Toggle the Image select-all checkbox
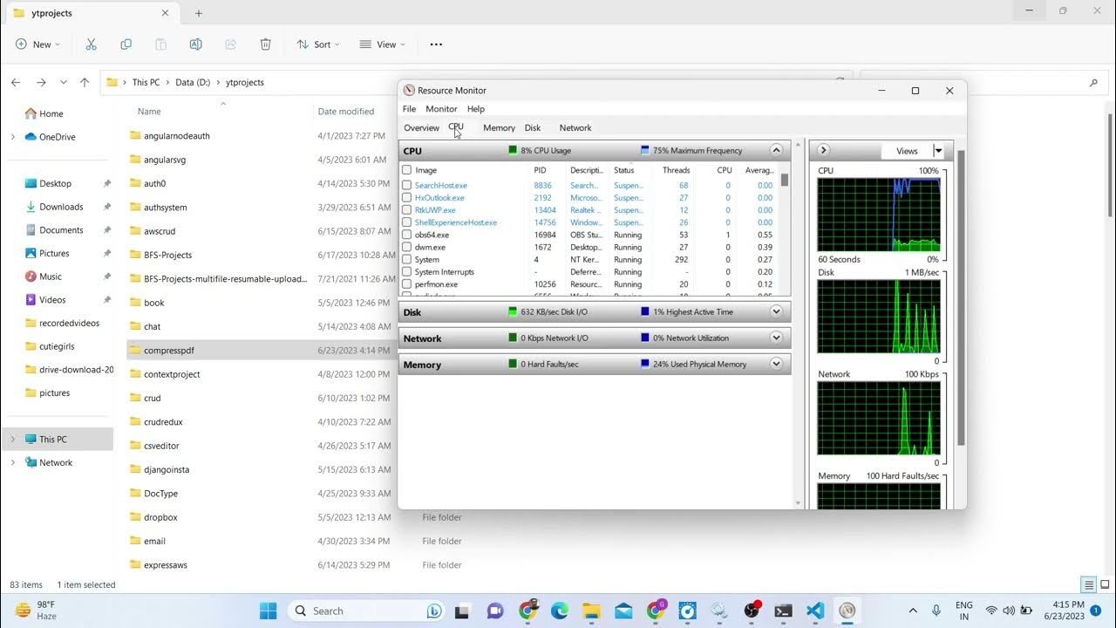The image size is (1116, 628). coord(406,170)
